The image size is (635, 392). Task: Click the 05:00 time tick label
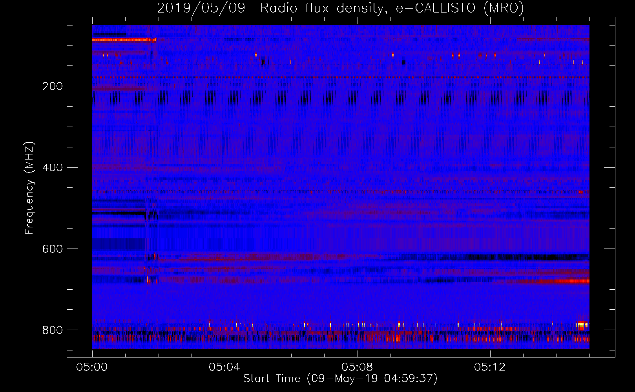(92, 367)
